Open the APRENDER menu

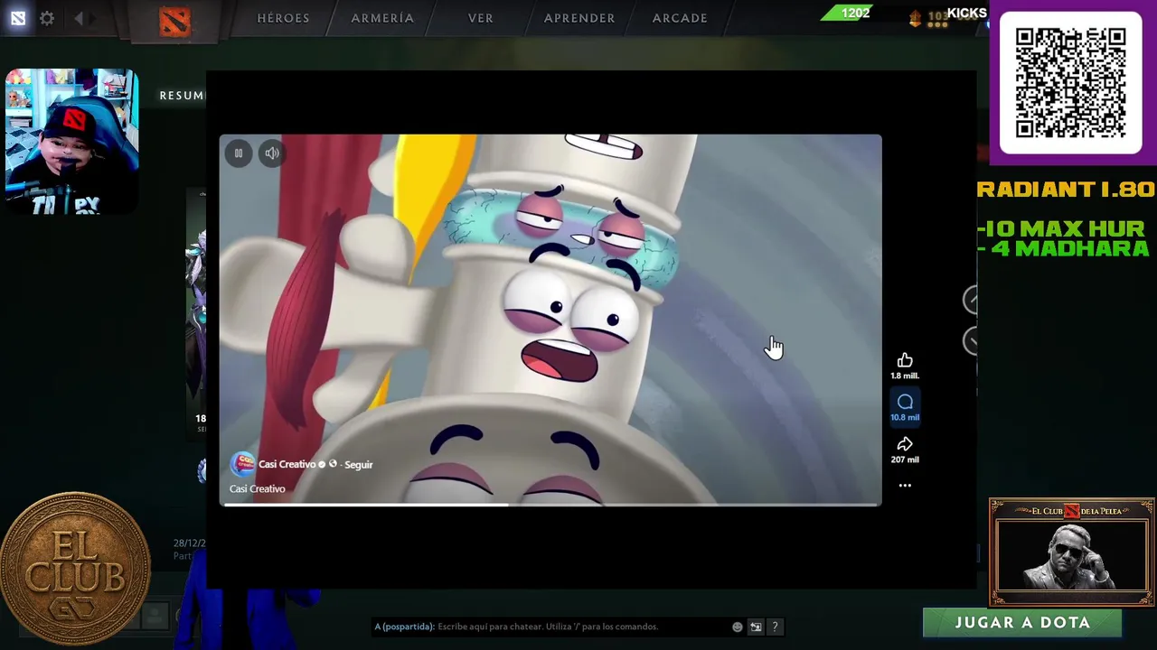click(579, 18)
